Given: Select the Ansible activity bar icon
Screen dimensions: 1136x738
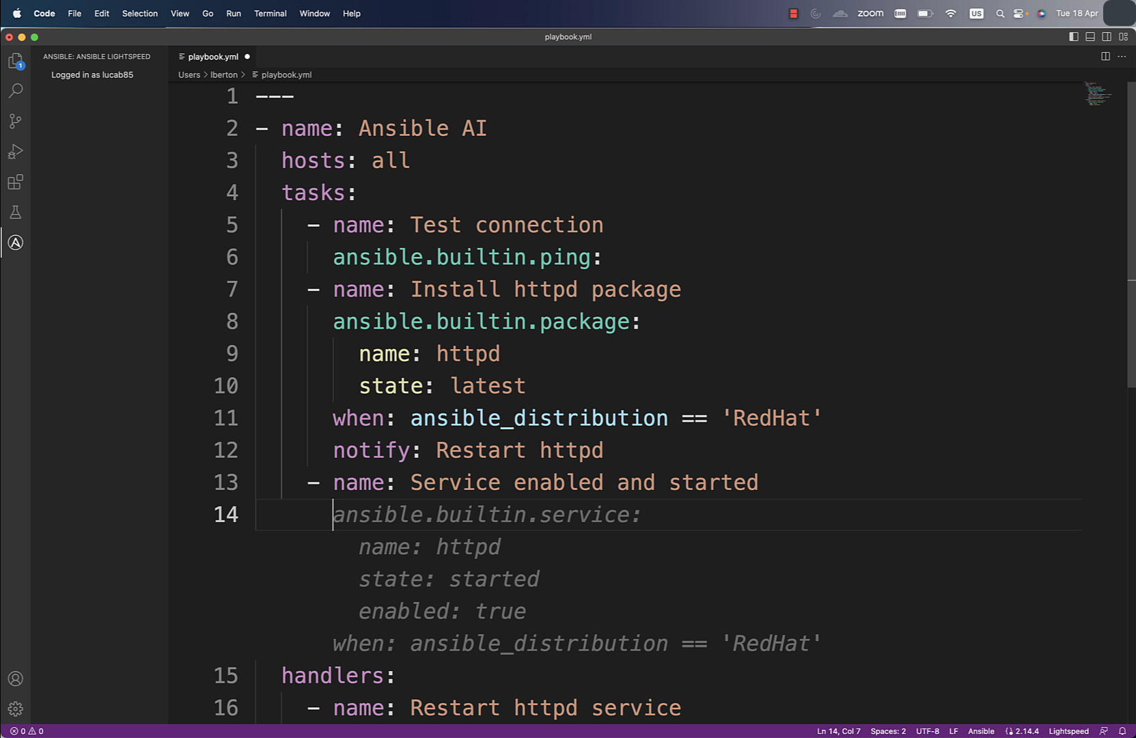Looking at the screenshot, I should tap(16, 243).
